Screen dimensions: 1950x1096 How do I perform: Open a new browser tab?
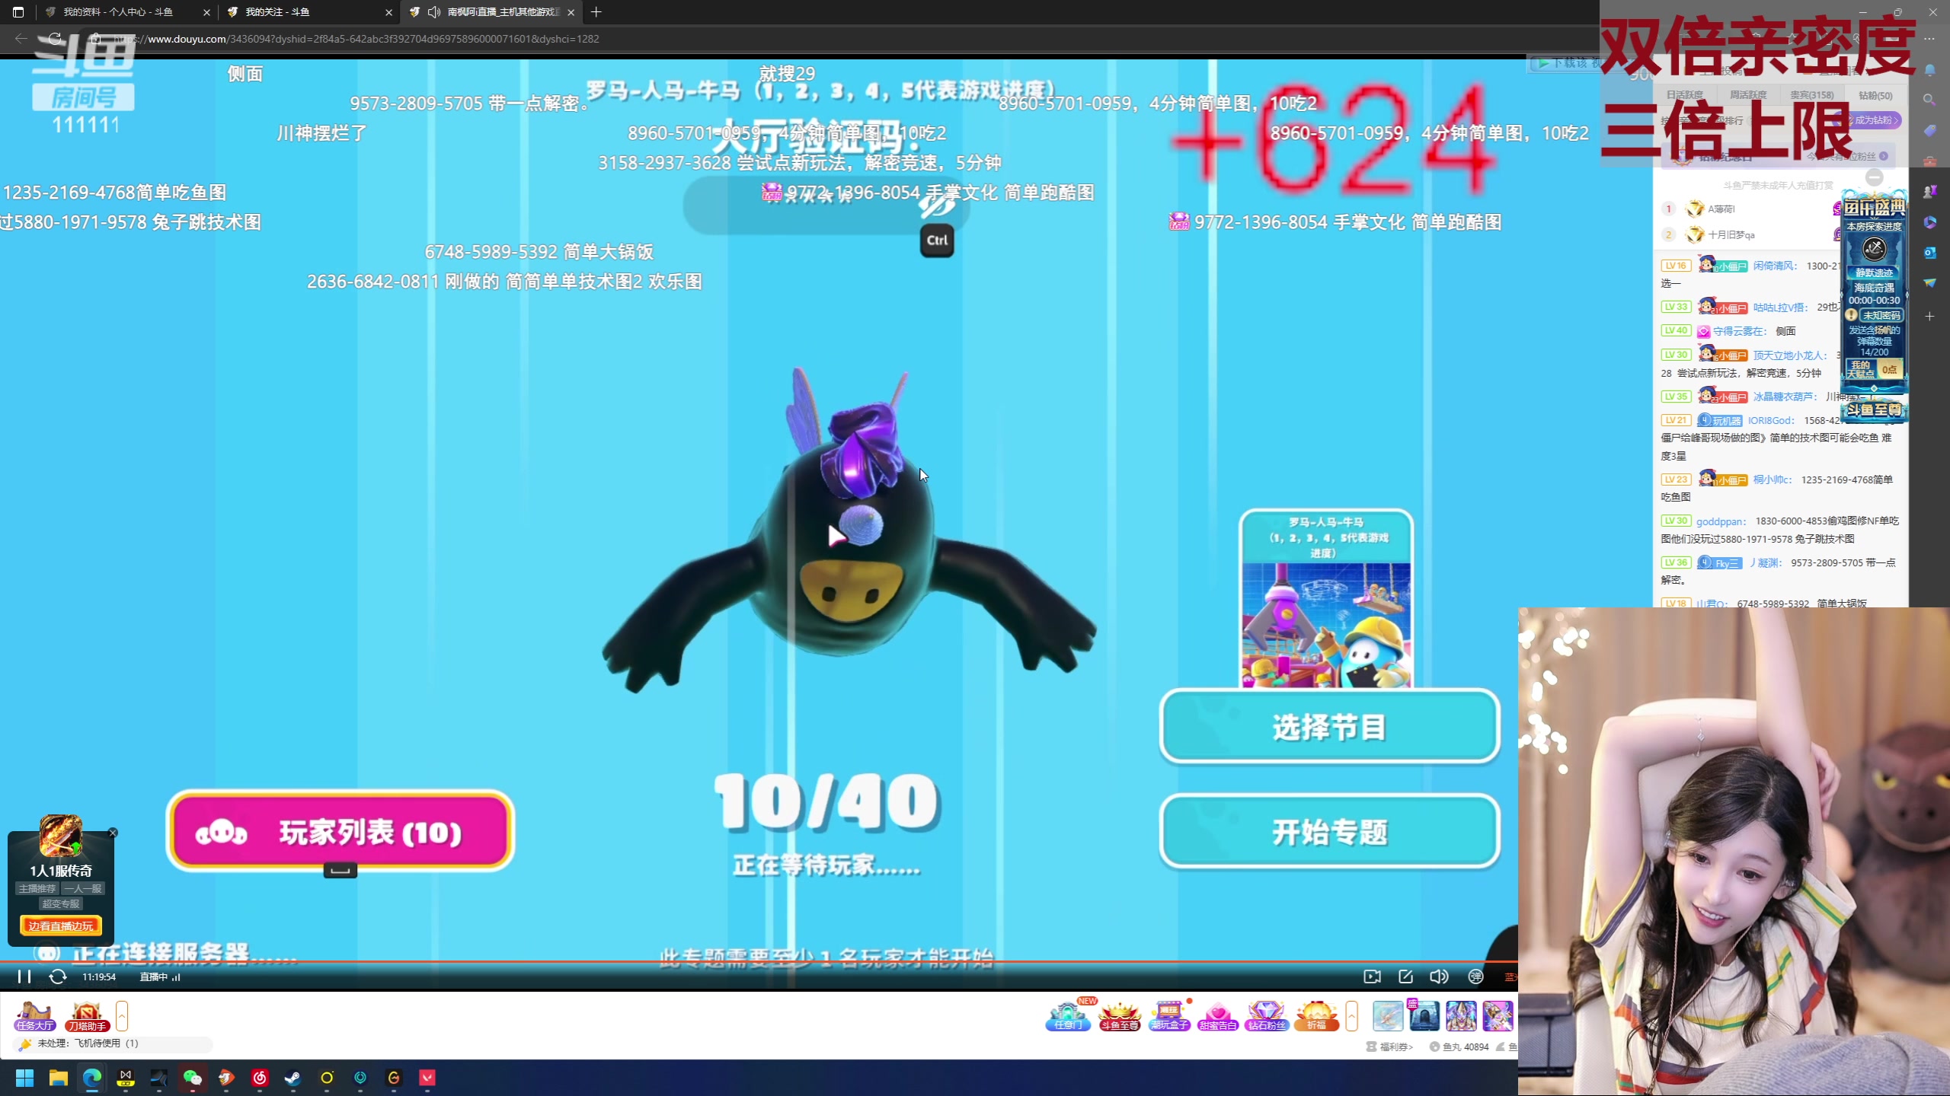[596, 12]
